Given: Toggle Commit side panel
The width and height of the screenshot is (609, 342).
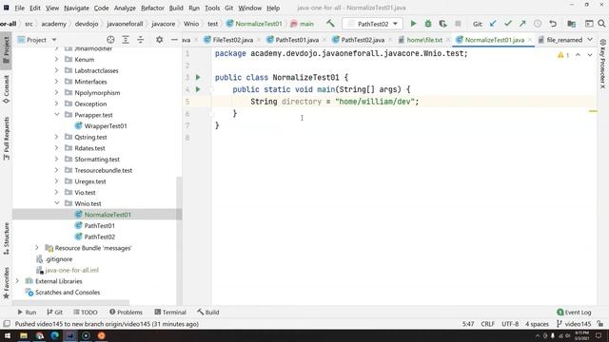Looking at the screenshot, I should [x=7, y=89].
